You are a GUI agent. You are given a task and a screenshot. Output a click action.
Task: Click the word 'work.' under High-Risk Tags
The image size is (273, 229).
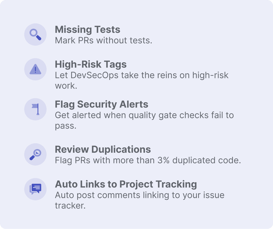click(66, 86)
